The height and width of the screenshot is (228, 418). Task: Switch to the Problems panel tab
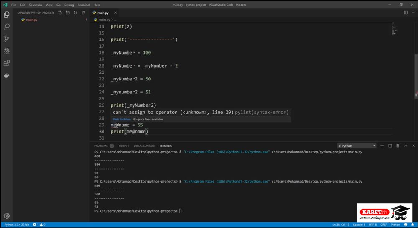(x=101, y=145)
